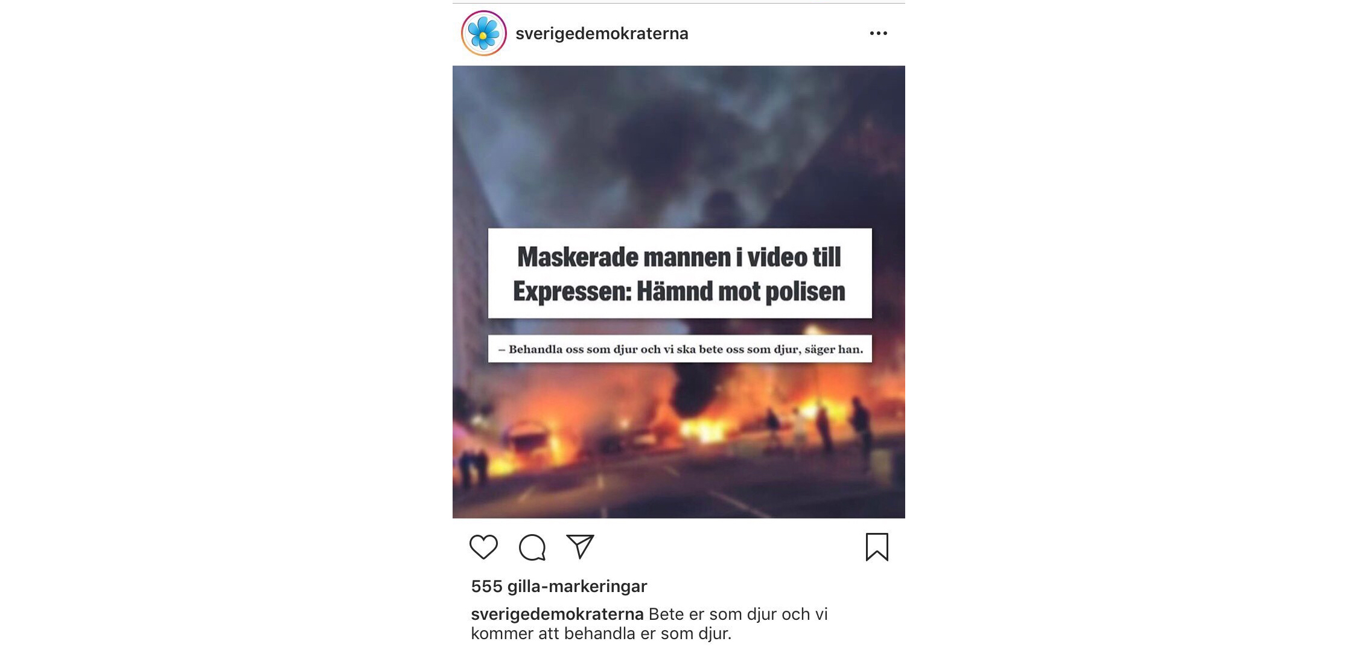Image resolution: width=1359 pixels, height=650 pixels.
Task: View the 555 gilla-markeringar likes list
Action: coord(559,586)
